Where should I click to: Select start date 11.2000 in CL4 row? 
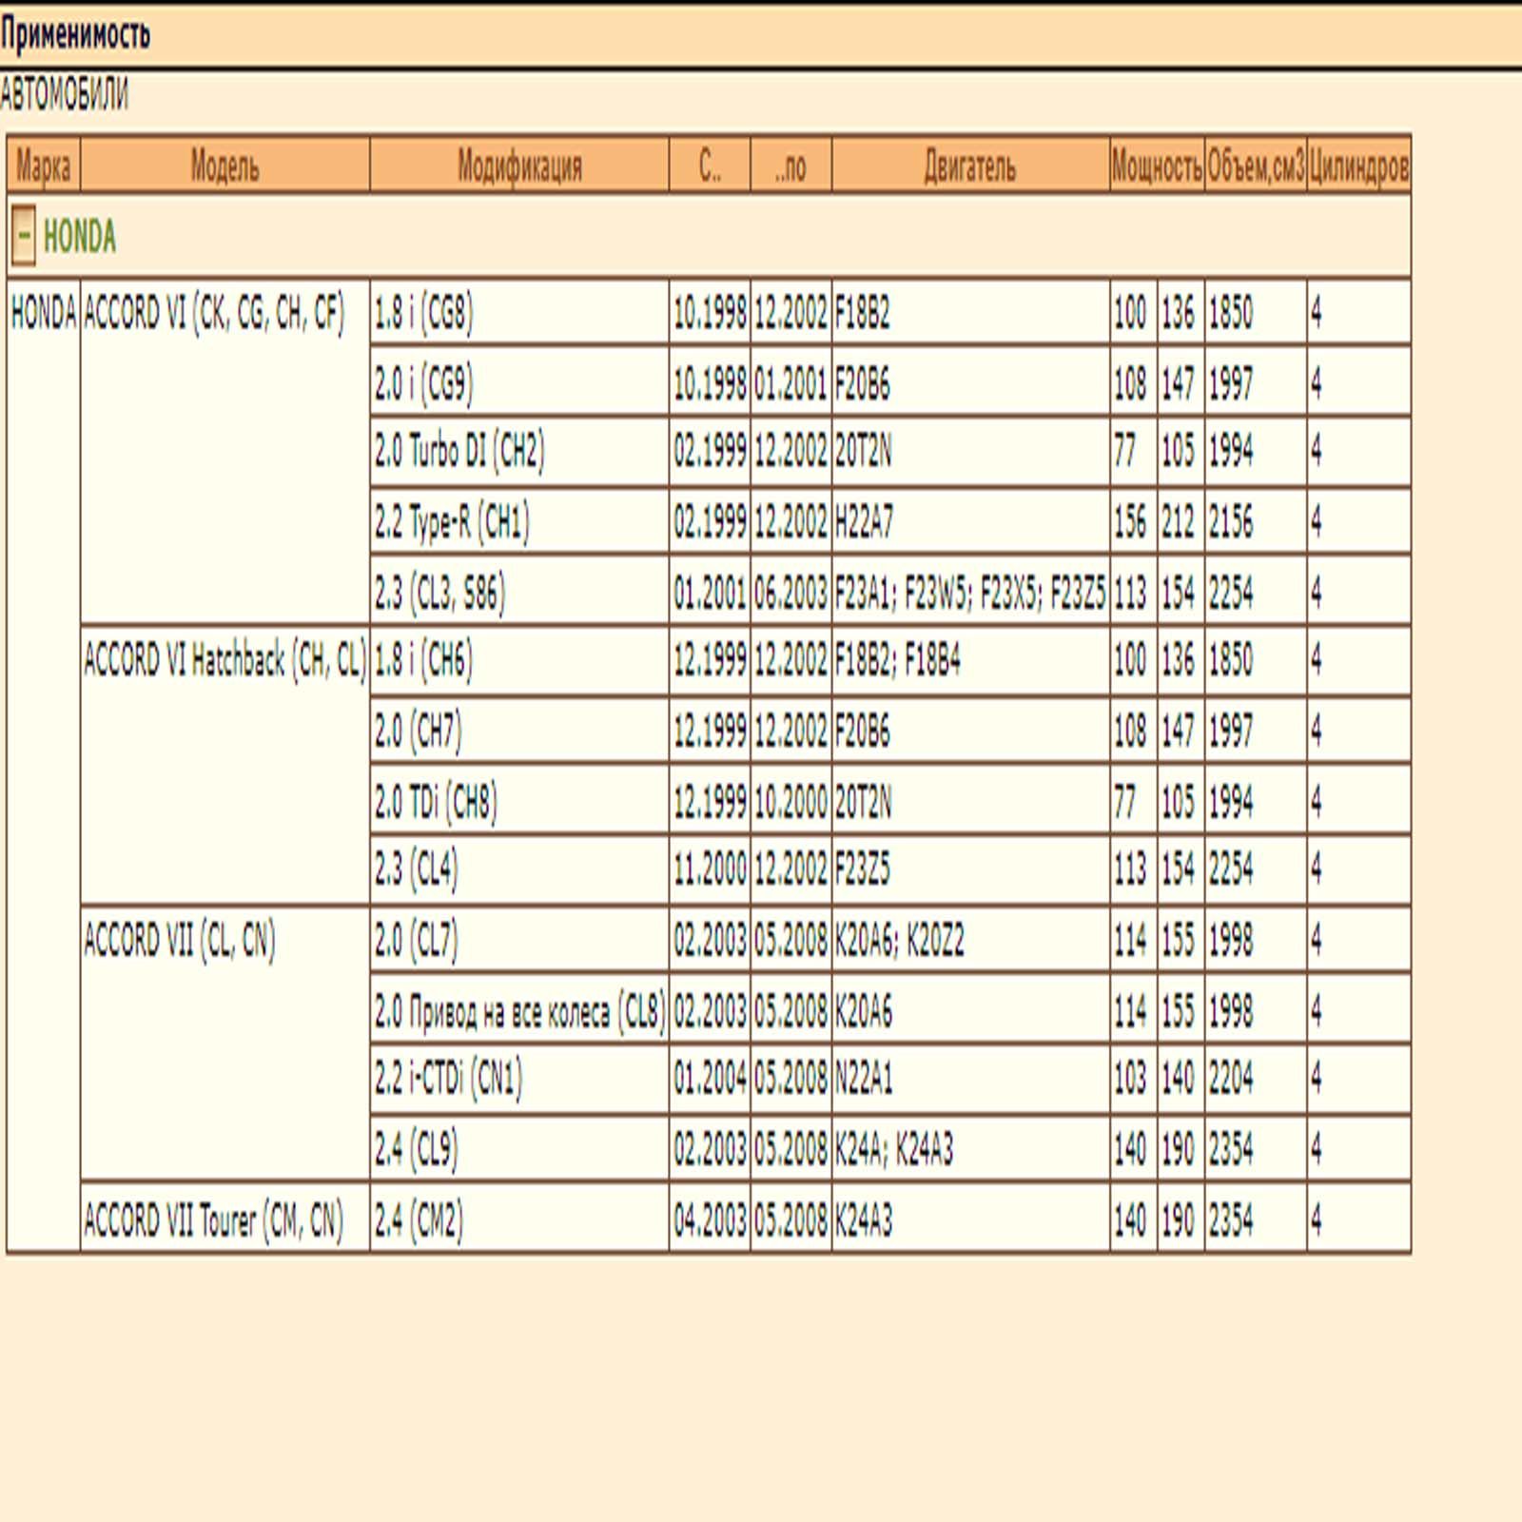[710, 868]
